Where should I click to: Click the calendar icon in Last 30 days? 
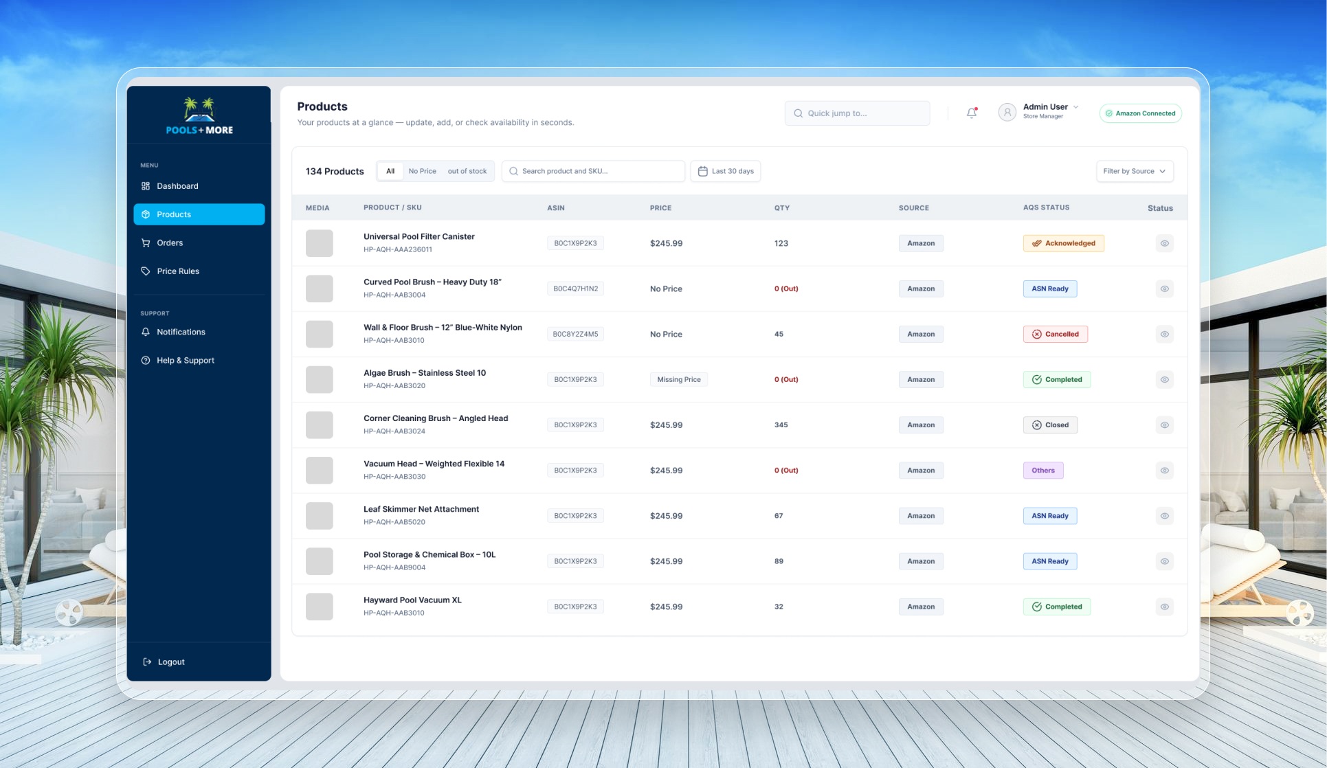pos(702,172)
